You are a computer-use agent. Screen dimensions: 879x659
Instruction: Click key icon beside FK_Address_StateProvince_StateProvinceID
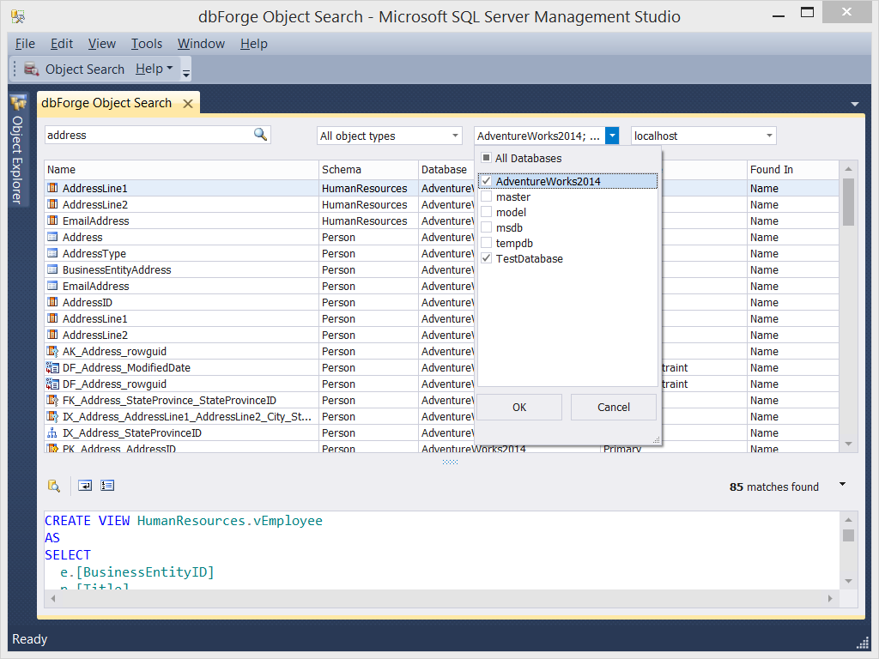[x=52, y=400]
